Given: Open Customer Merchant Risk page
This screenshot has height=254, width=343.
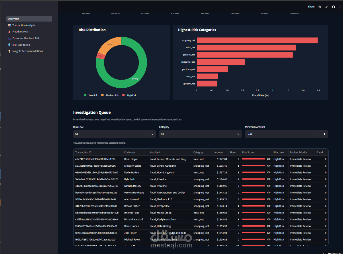Looking at the screenshot, I should point(26,38).
